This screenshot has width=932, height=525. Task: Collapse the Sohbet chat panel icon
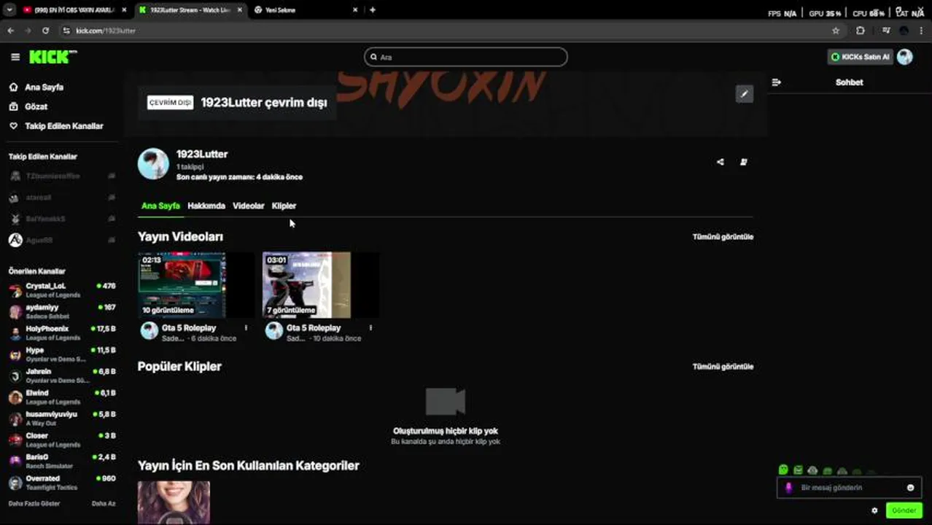(x=776, y=82)
